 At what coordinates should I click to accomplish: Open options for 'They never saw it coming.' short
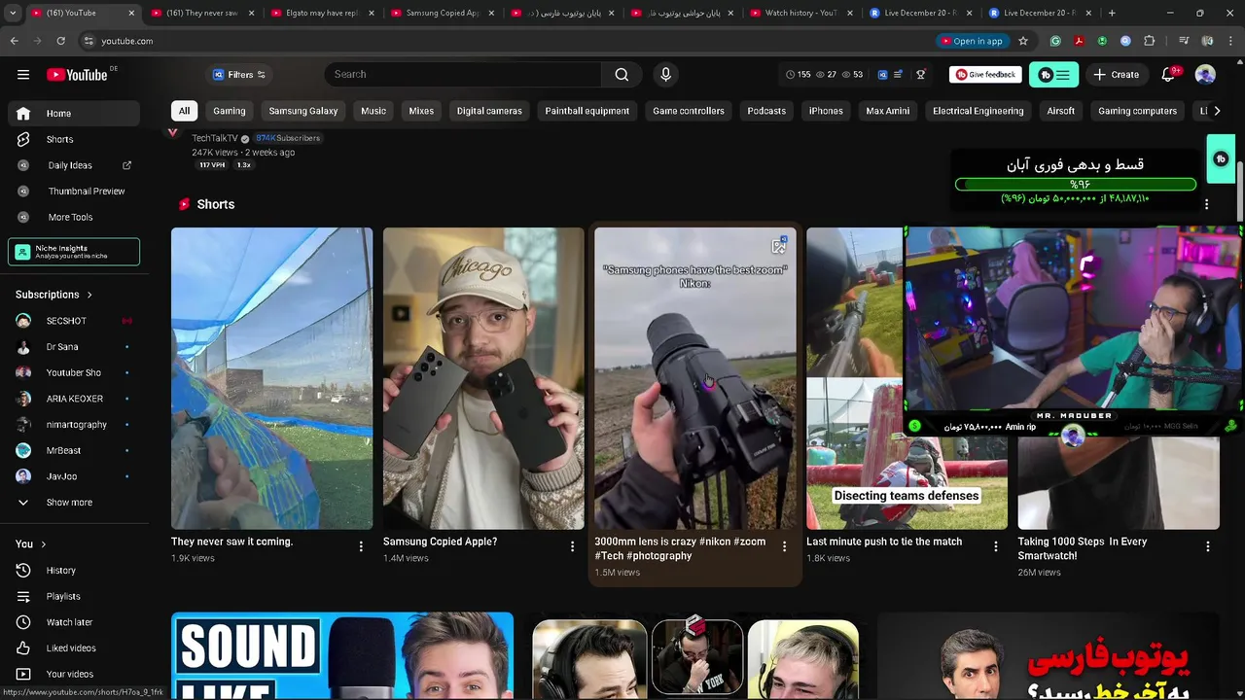361,546
